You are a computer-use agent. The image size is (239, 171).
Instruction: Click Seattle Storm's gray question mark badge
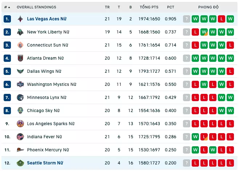click(186, 163)
